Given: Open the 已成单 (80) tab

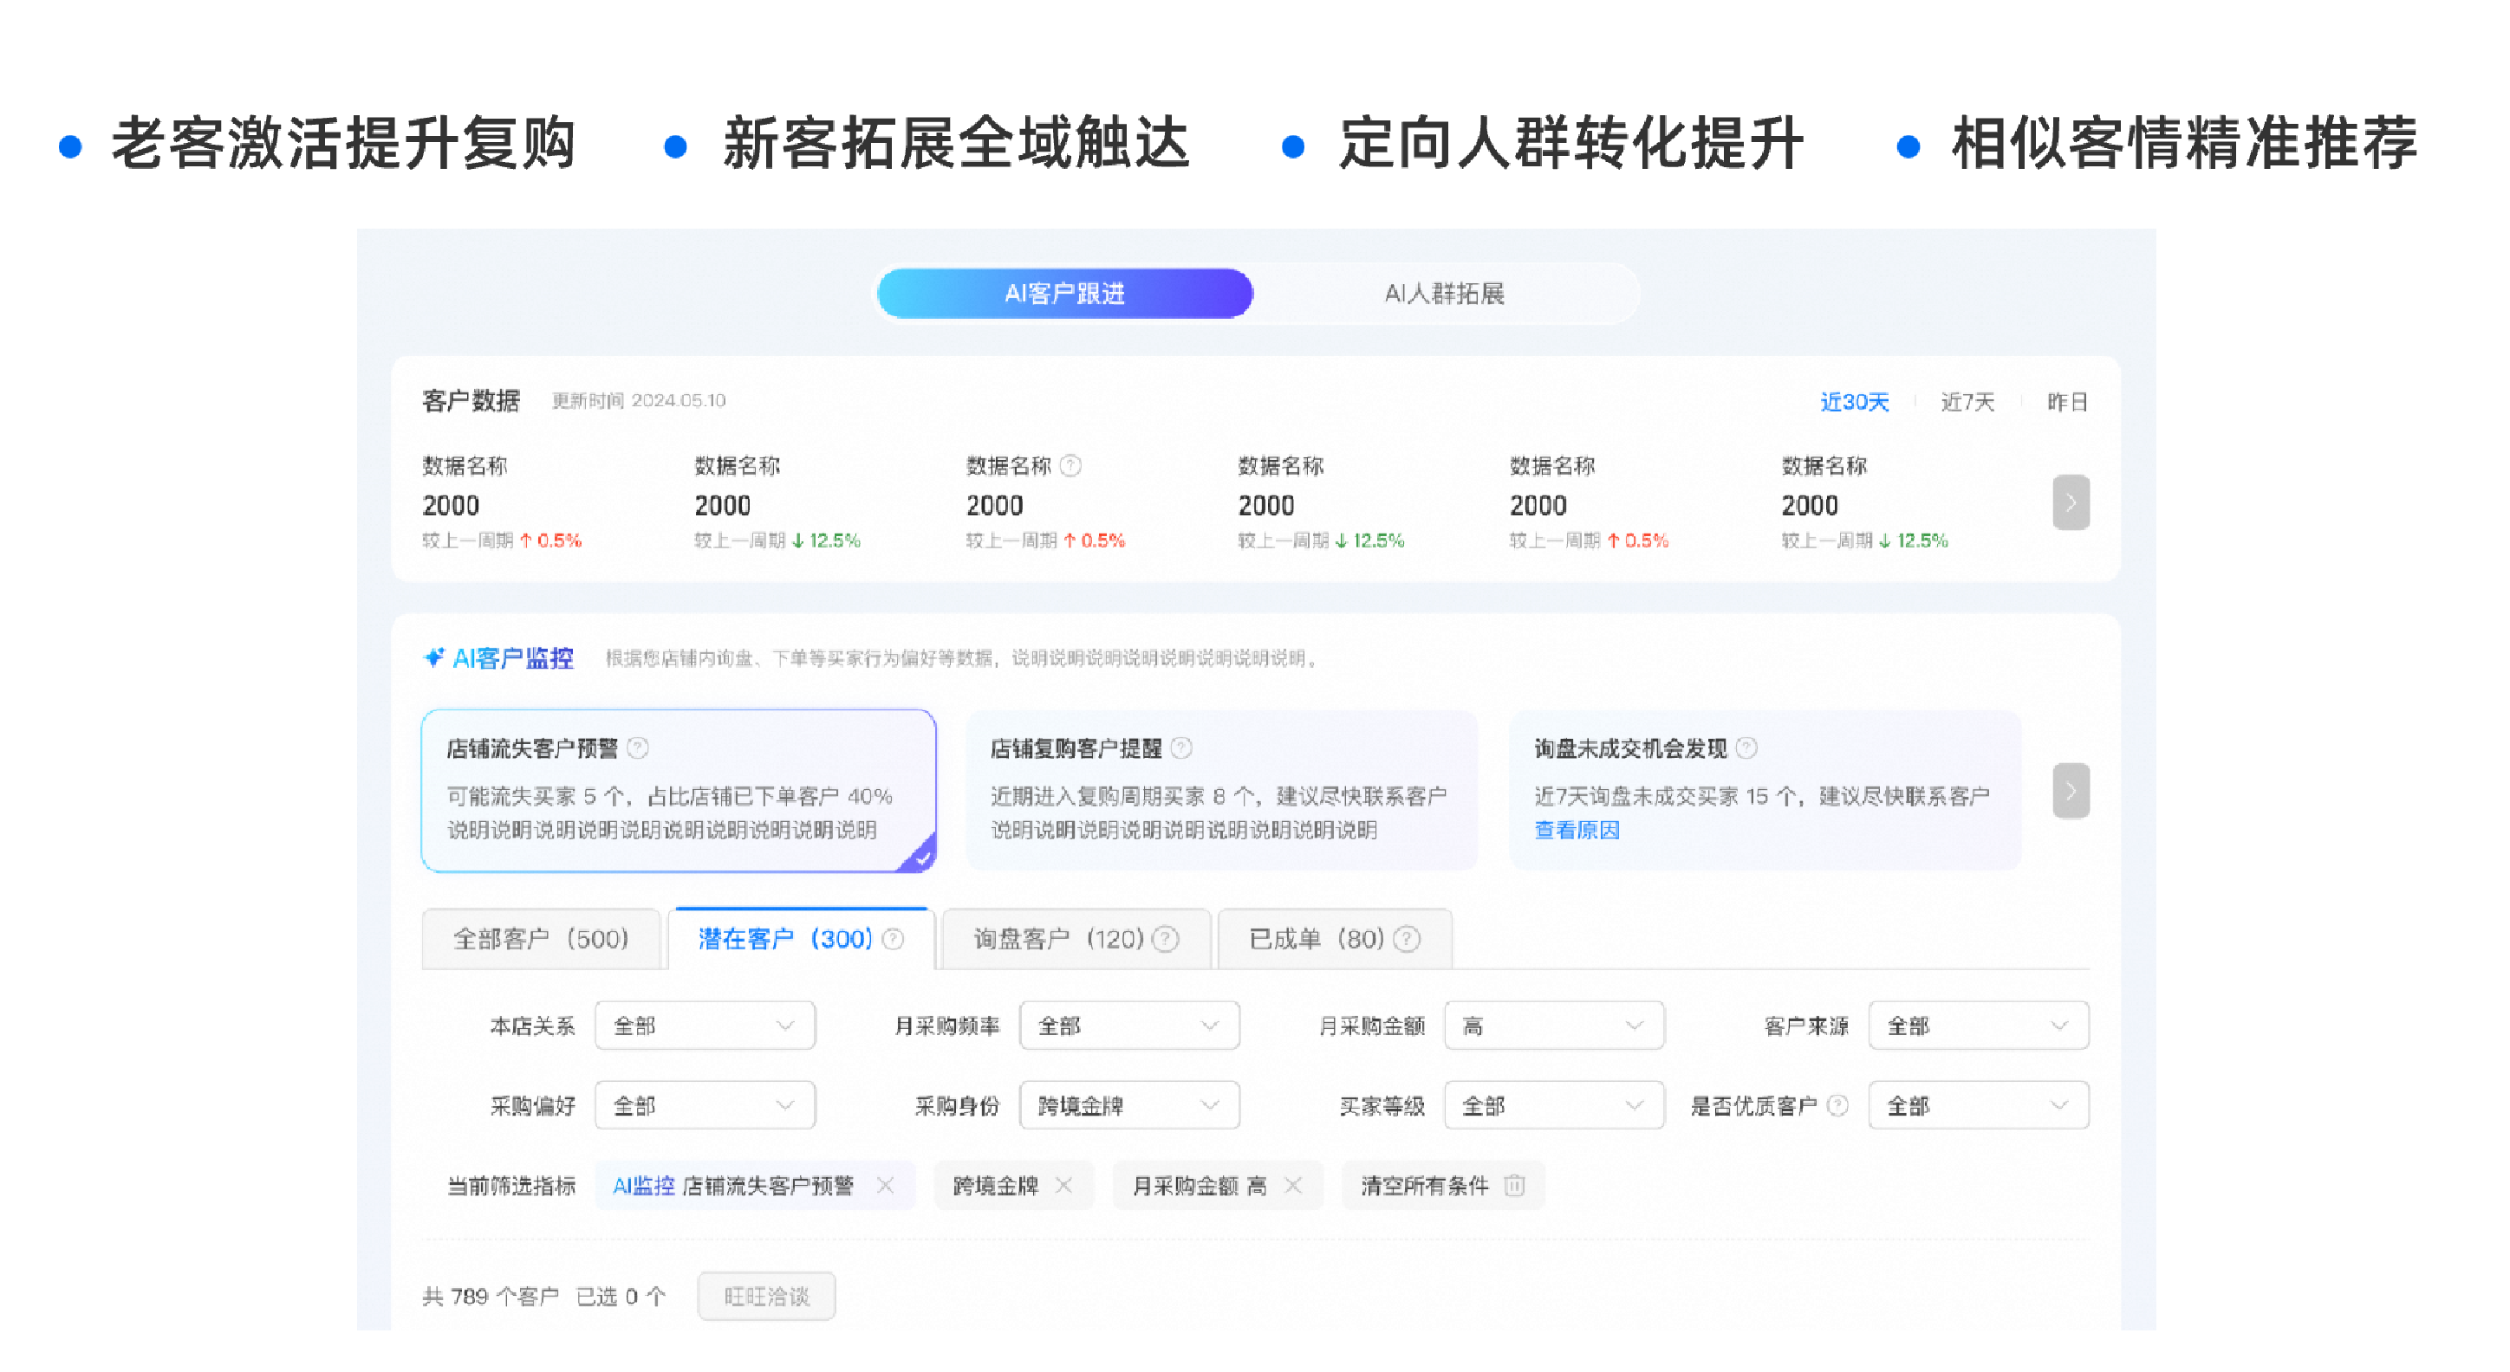Looking at the screenshot, I should coord(1317,939).
